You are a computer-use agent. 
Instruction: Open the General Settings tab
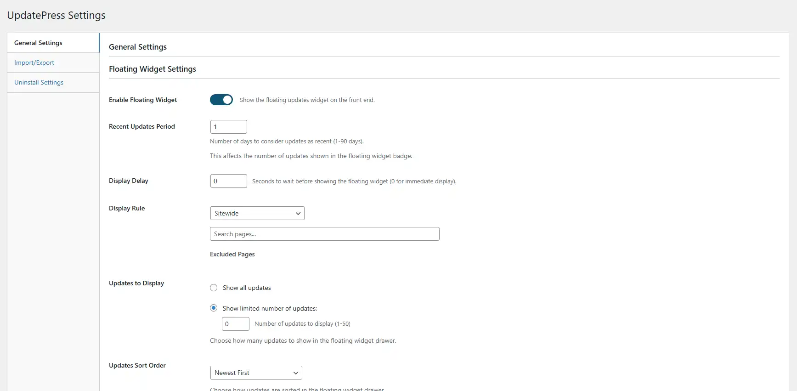click(53, 43)
